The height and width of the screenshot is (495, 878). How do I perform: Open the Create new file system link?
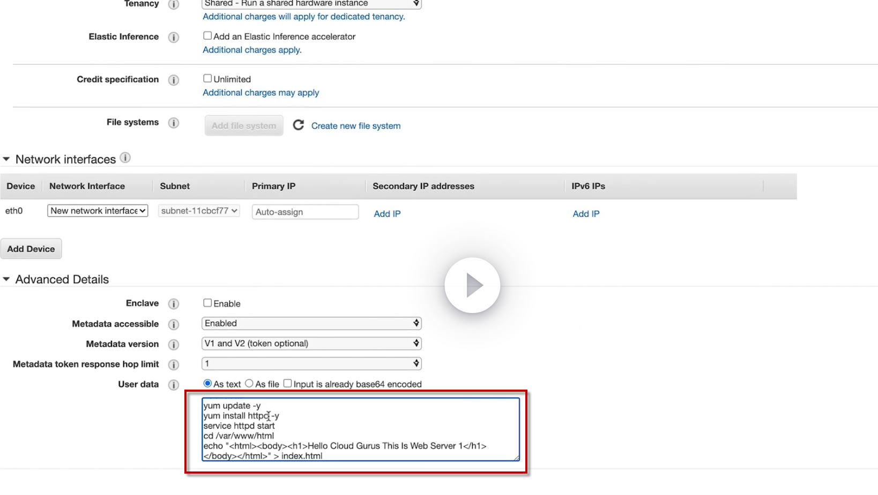[356, 126]
